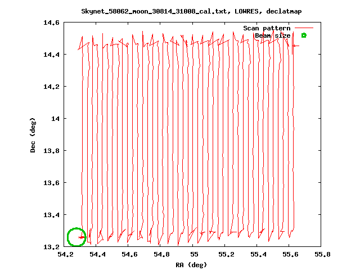Image resolution: width=360 pixels, height=270 pixels.
Task: Click the 54.6 RA tick label
Action: 129,254
